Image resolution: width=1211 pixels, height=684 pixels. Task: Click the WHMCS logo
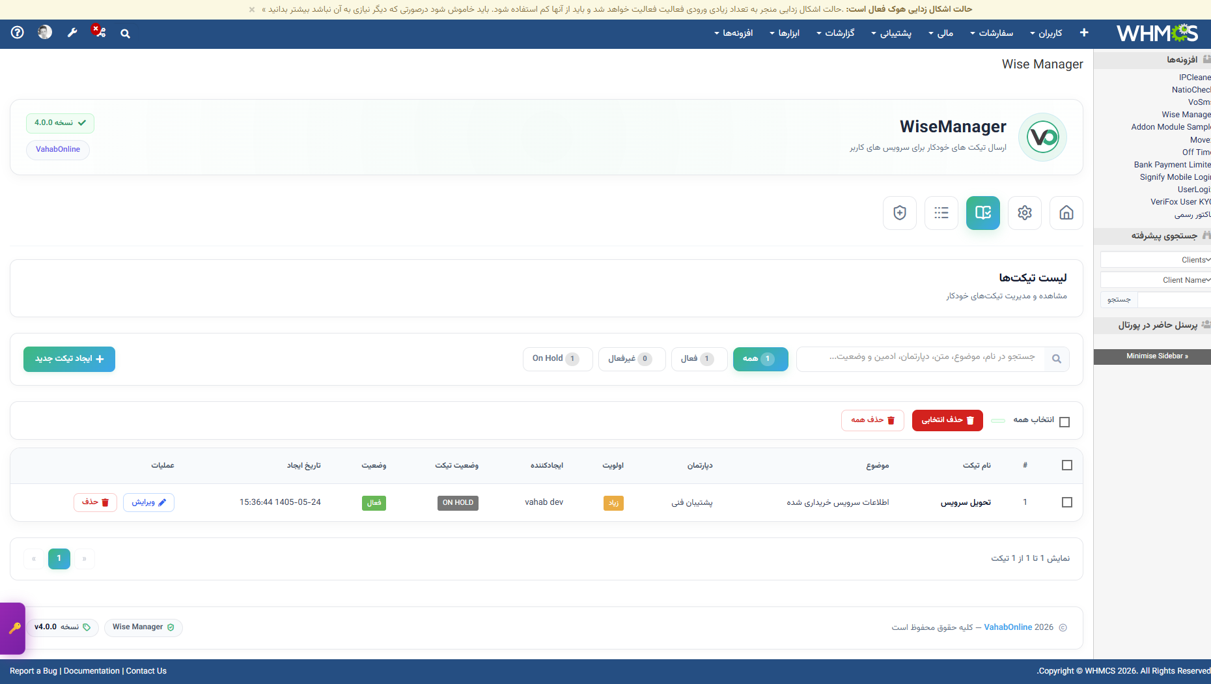1158,33
